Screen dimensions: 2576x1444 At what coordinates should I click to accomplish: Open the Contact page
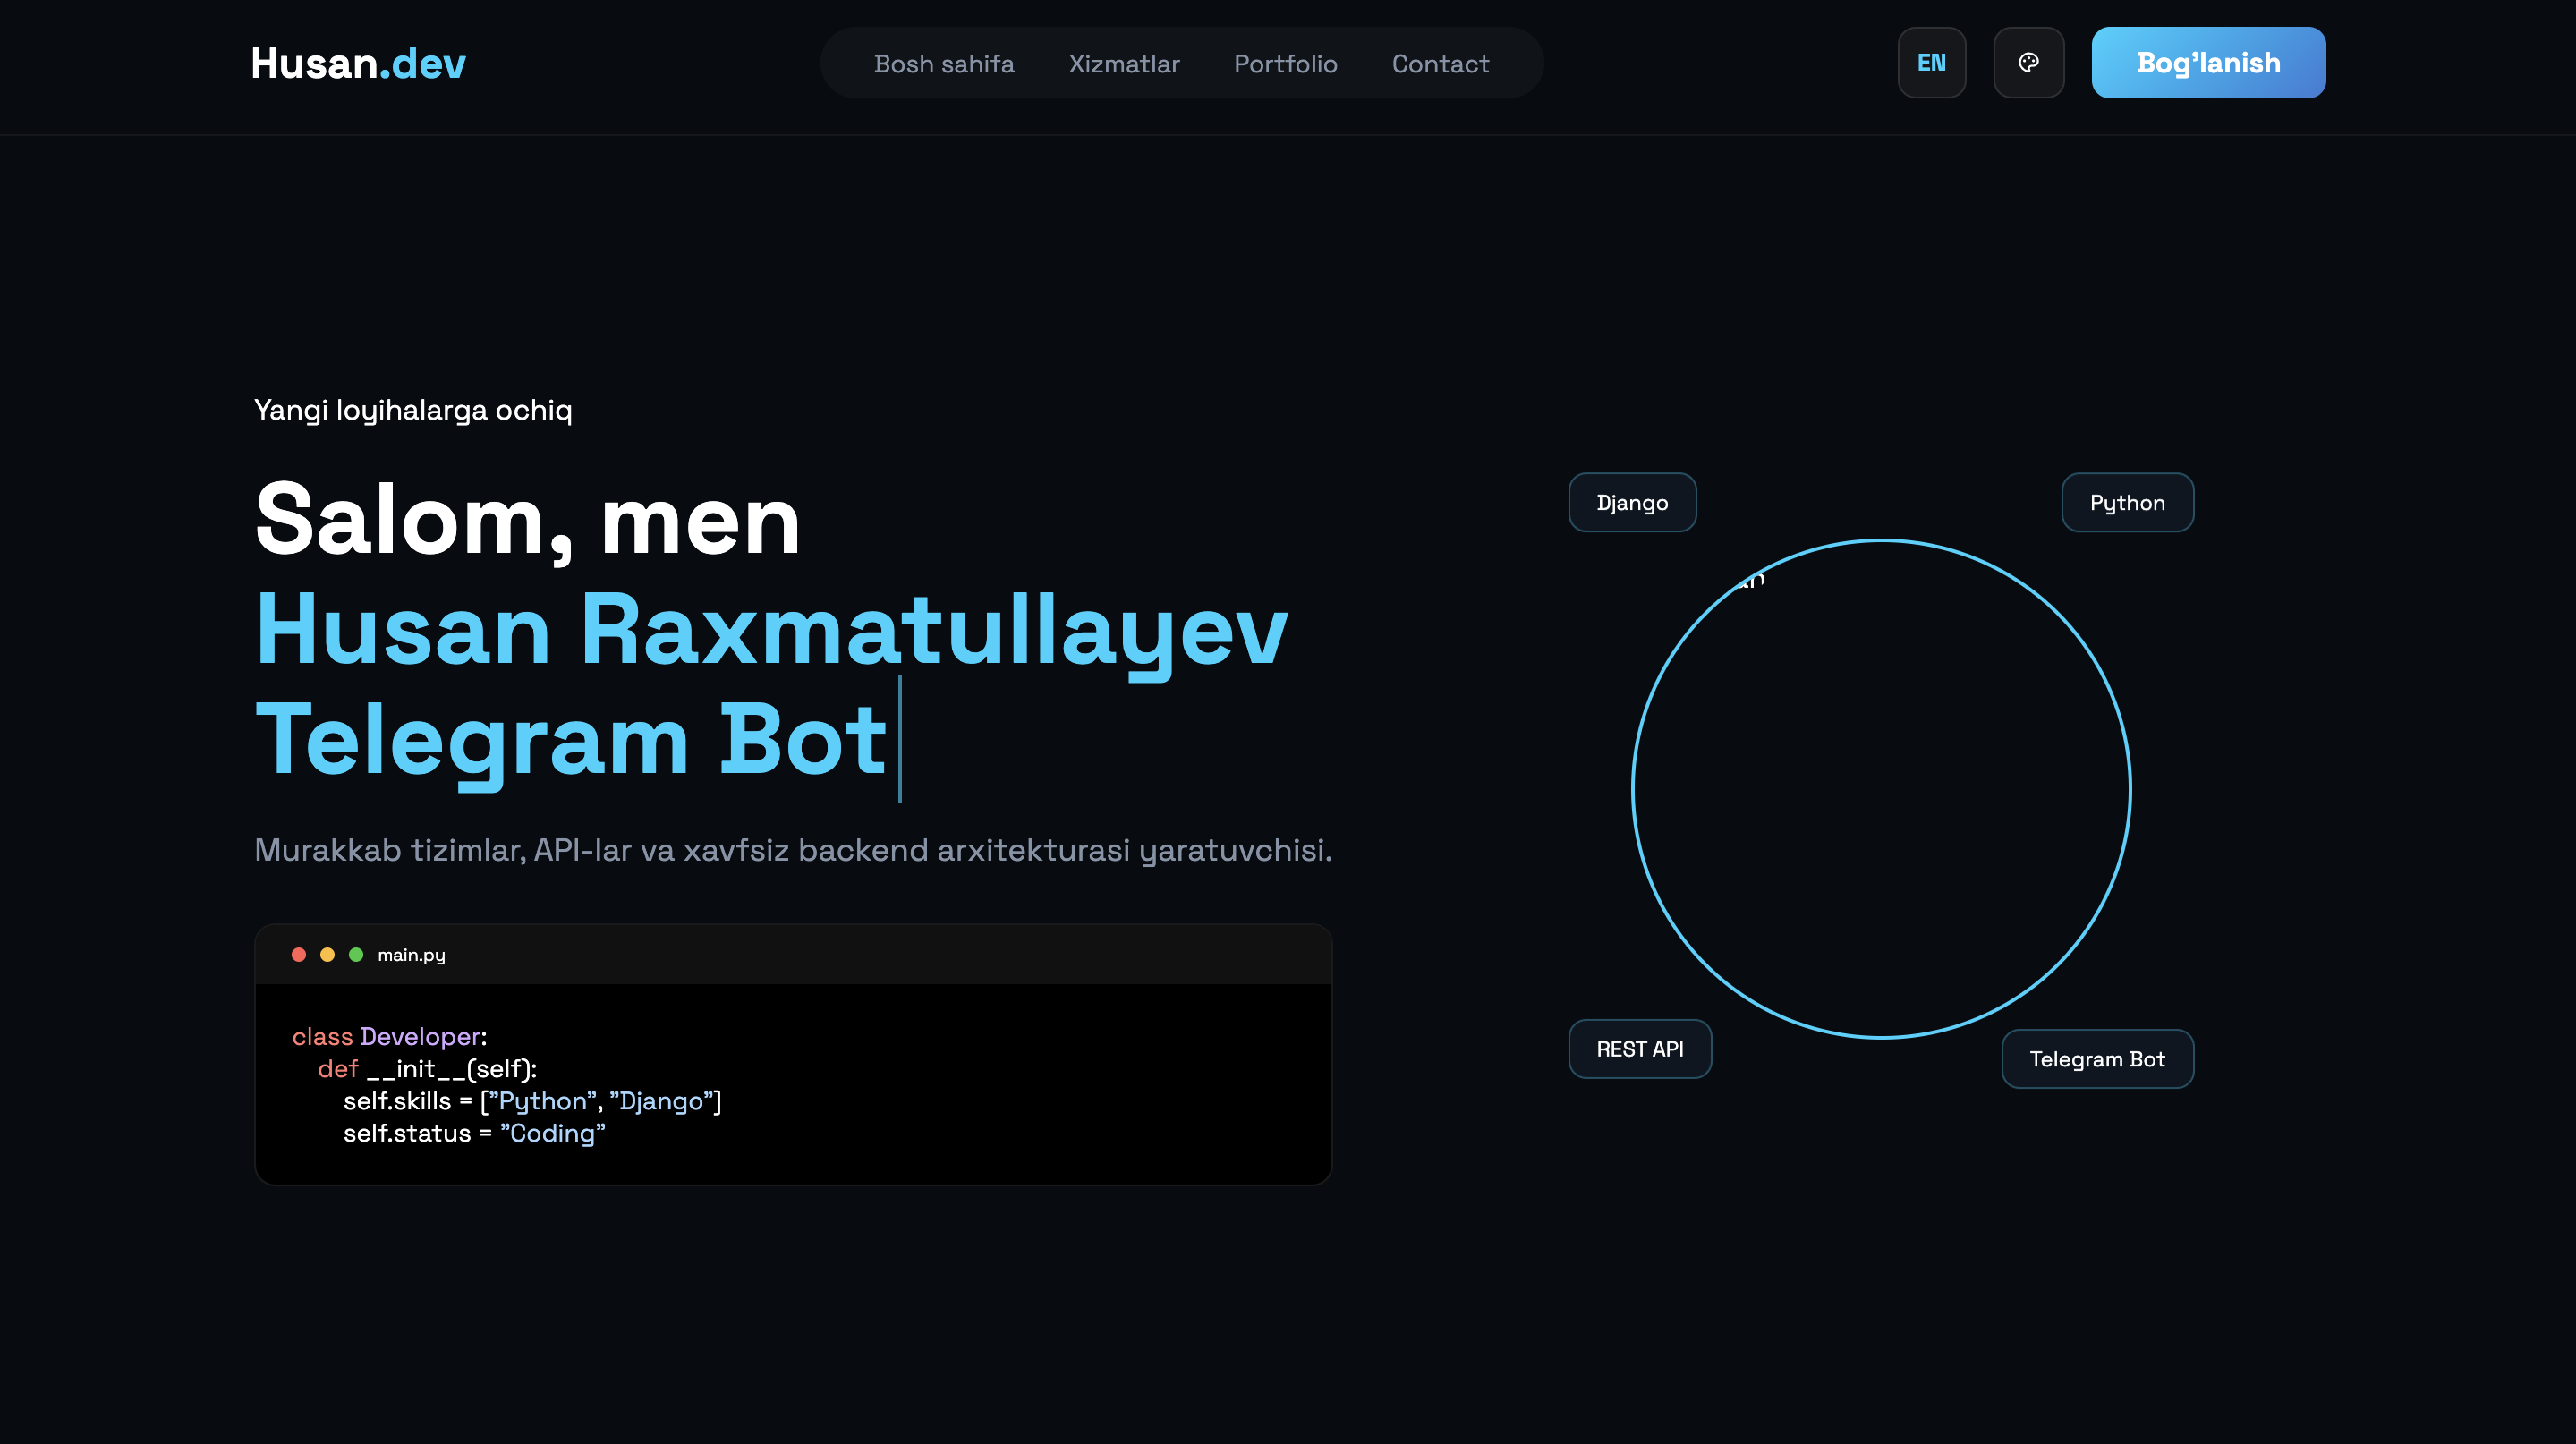(x=1440, y=63)
